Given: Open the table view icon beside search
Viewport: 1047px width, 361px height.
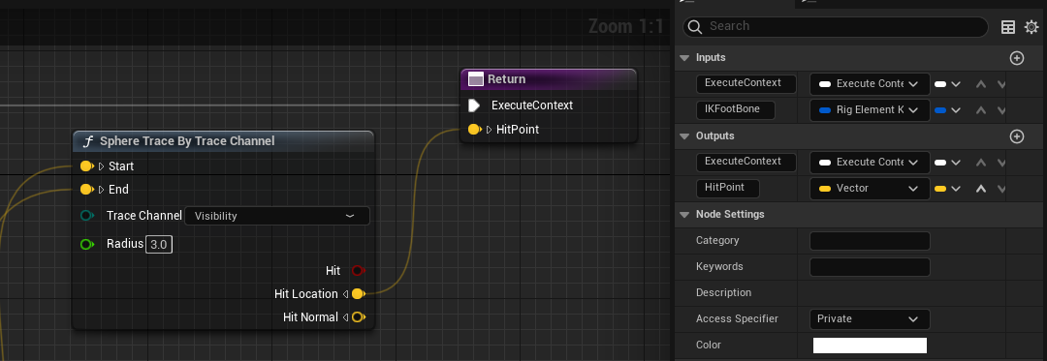Looking at the screenshot, I should point(1008,27).
